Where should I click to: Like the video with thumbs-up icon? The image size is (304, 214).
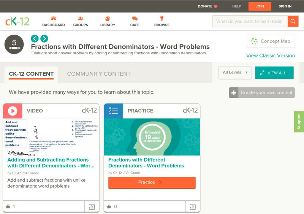click(x=8, y=206)
